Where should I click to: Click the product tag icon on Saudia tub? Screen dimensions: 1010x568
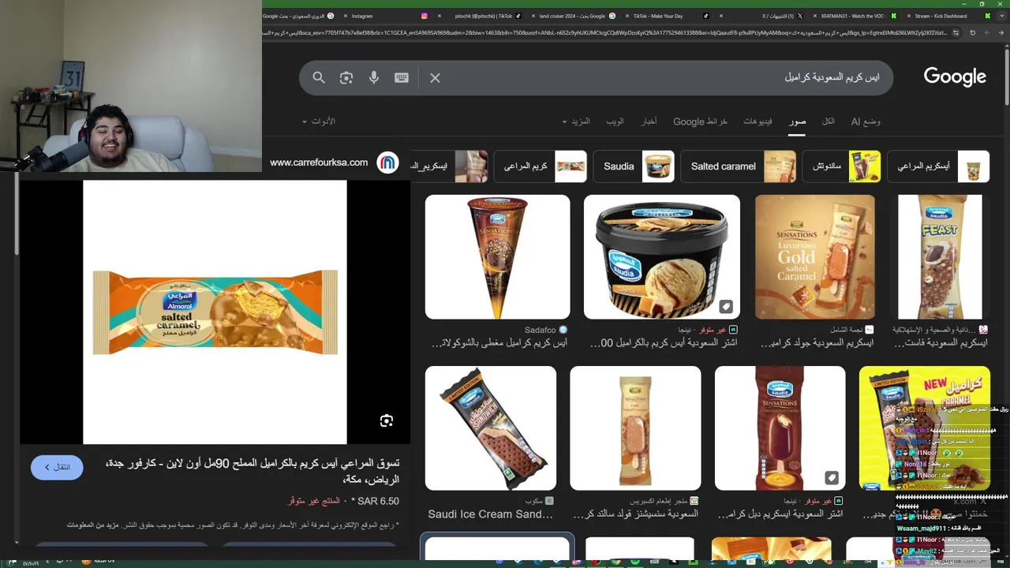pos(726,306)
